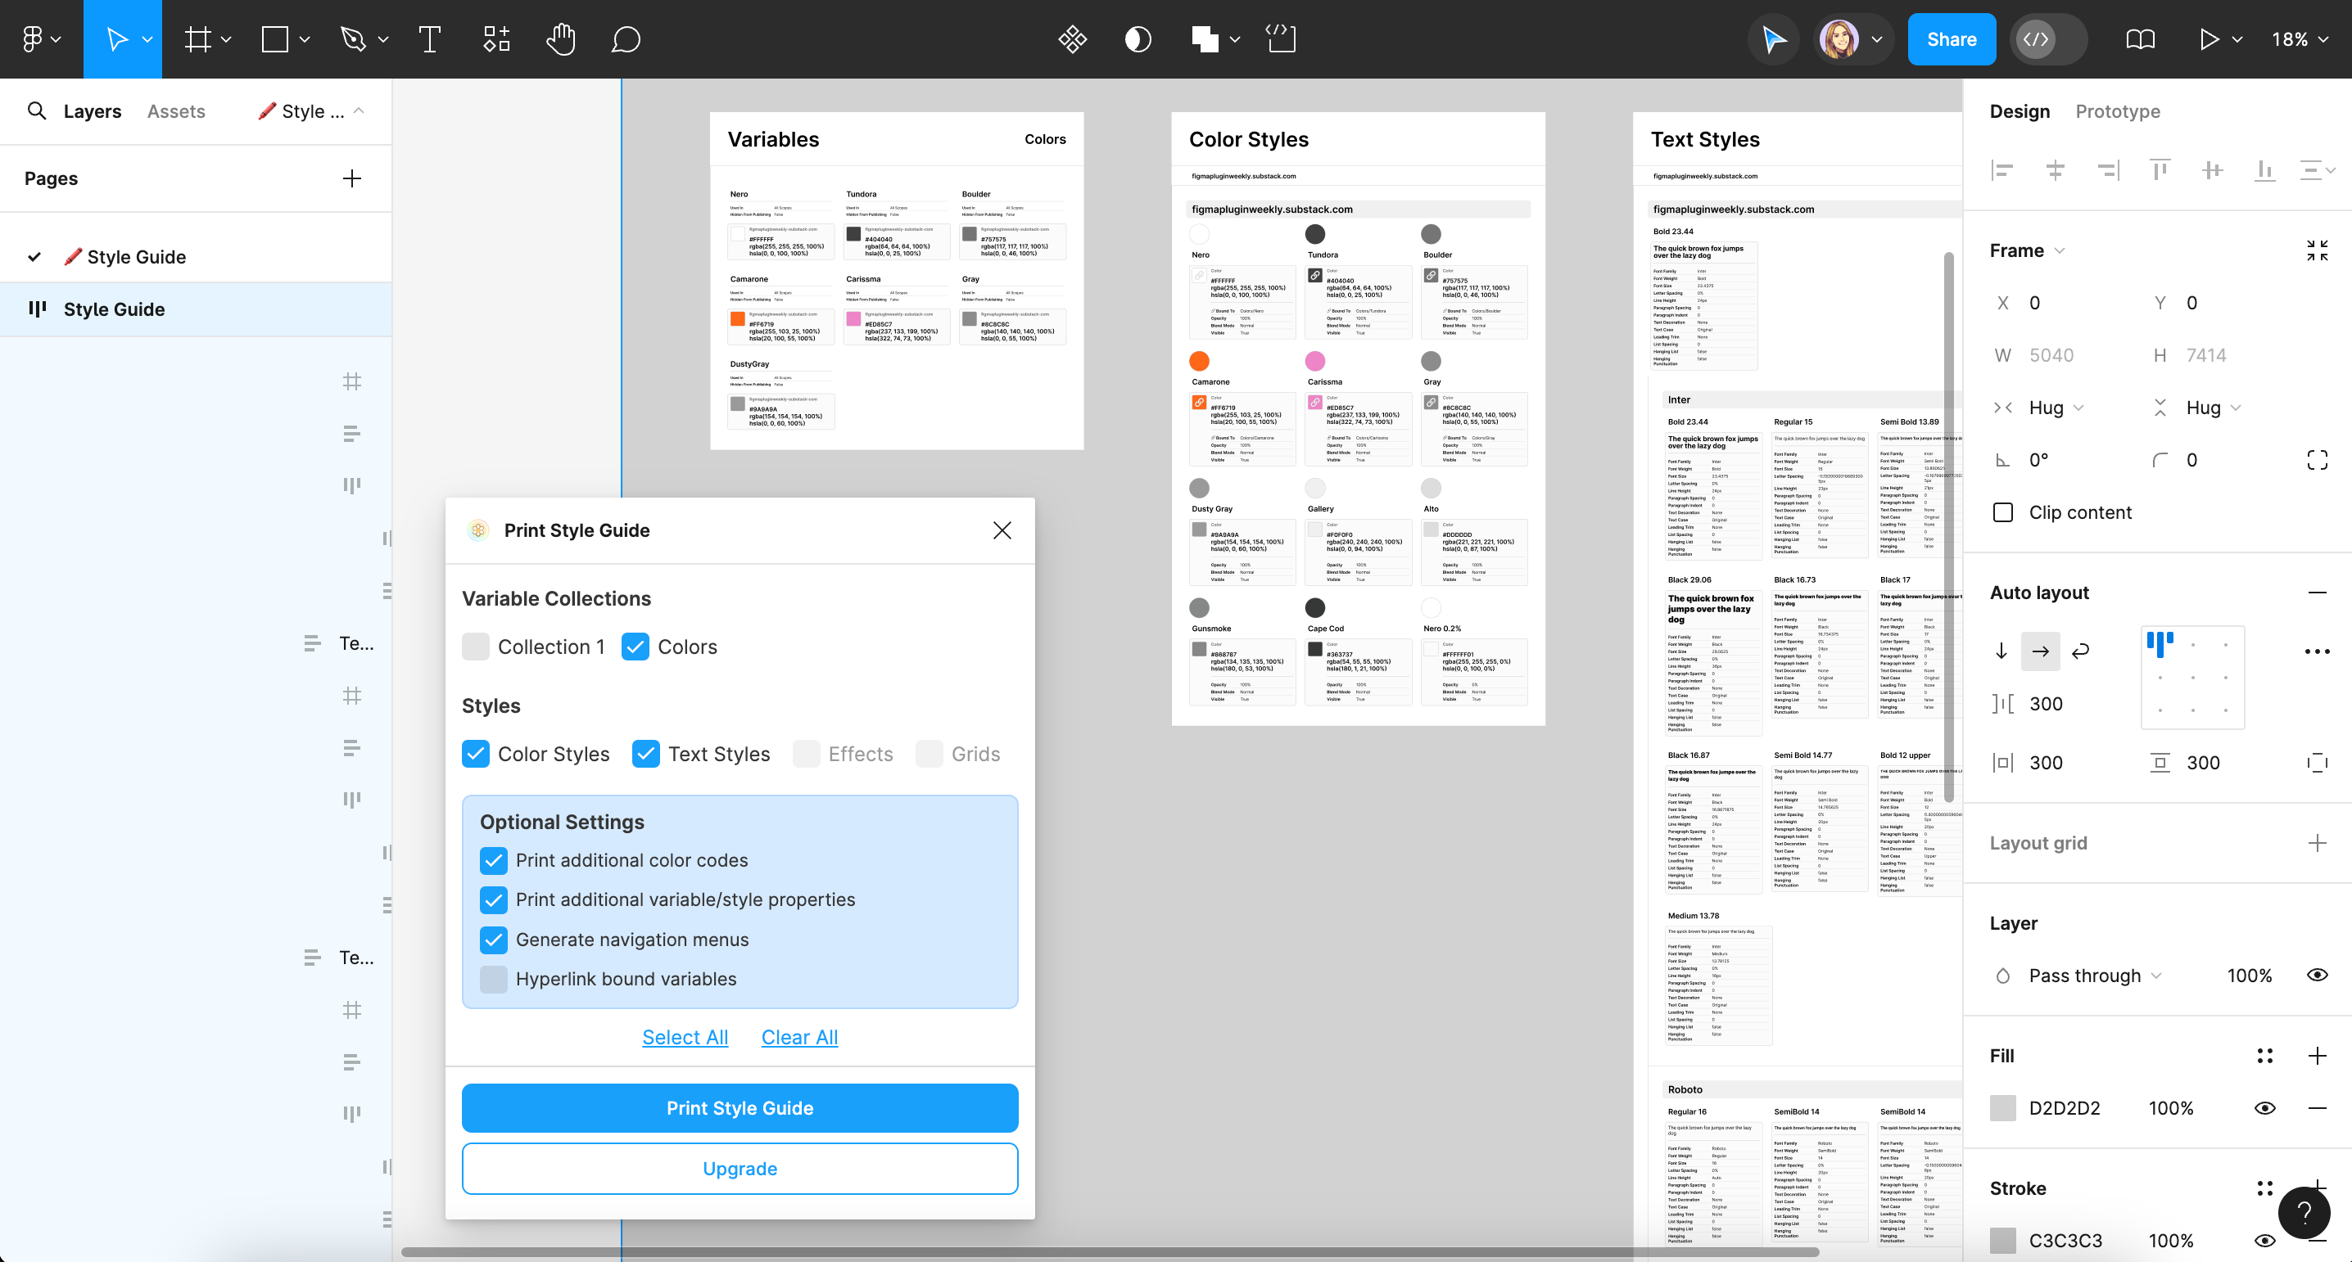Switch to the Assets tab

click(176, 110)
